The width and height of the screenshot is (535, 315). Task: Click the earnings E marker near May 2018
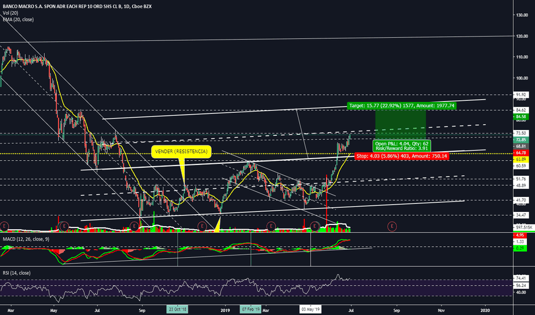[x=64, y=226]
